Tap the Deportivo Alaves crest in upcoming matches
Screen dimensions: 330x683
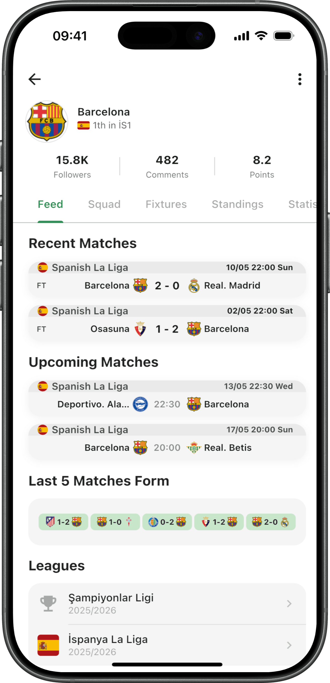click(140, 404)
